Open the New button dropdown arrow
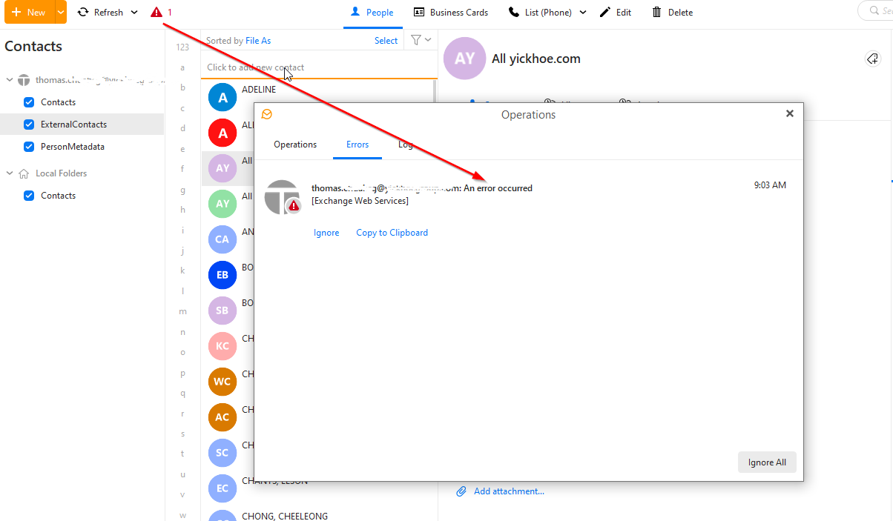Viewport: 893px width, 521px height. tap(60, 13)
